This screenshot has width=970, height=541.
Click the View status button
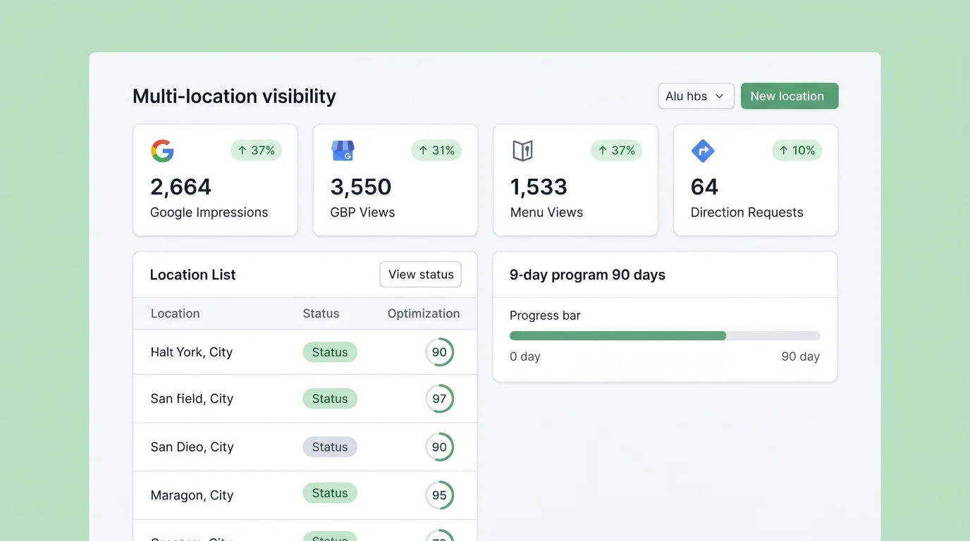point(421,275)
